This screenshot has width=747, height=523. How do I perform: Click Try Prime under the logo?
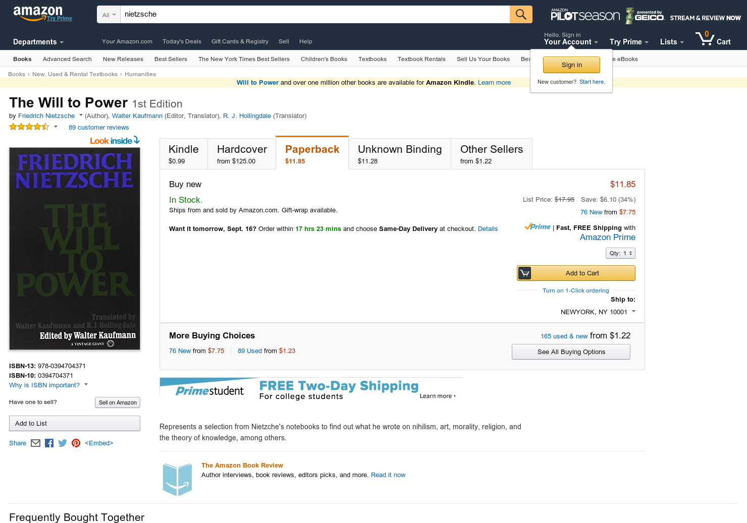60,19
